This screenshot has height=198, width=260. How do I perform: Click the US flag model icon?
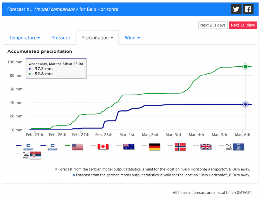pos(77,147)
